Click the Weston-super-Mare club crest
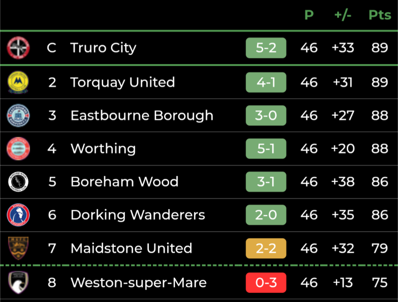This screenshot has width=398, height=302. tap(18, 283)
